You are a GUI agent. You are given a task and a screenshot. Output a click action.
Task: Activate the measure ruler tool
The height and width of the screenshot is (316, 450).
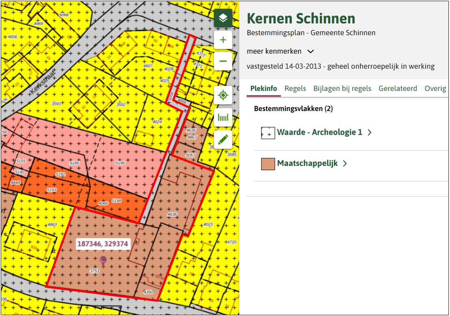point(223,117)
